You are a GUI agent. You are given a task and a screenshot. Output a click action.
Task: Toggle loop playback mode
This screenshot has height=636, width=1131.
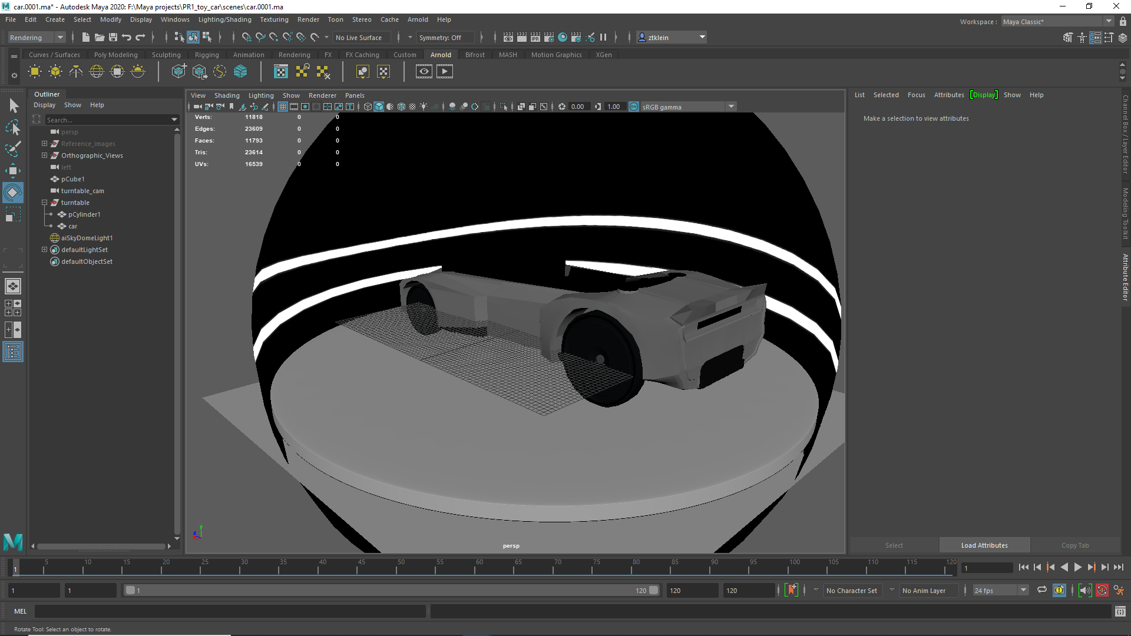(1041, 590)
